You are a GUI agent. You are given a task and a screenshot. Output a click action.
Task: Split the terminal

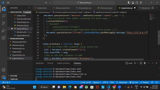141,63
